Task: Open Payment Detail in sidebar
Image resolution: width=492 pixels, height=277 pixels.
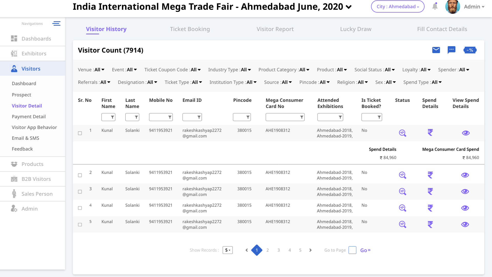Action: click(x=29, y=117)
